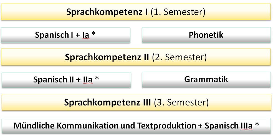Click the Sprachkompetenz II heading text
273x136 pixels.
click(x=107, y=57)
